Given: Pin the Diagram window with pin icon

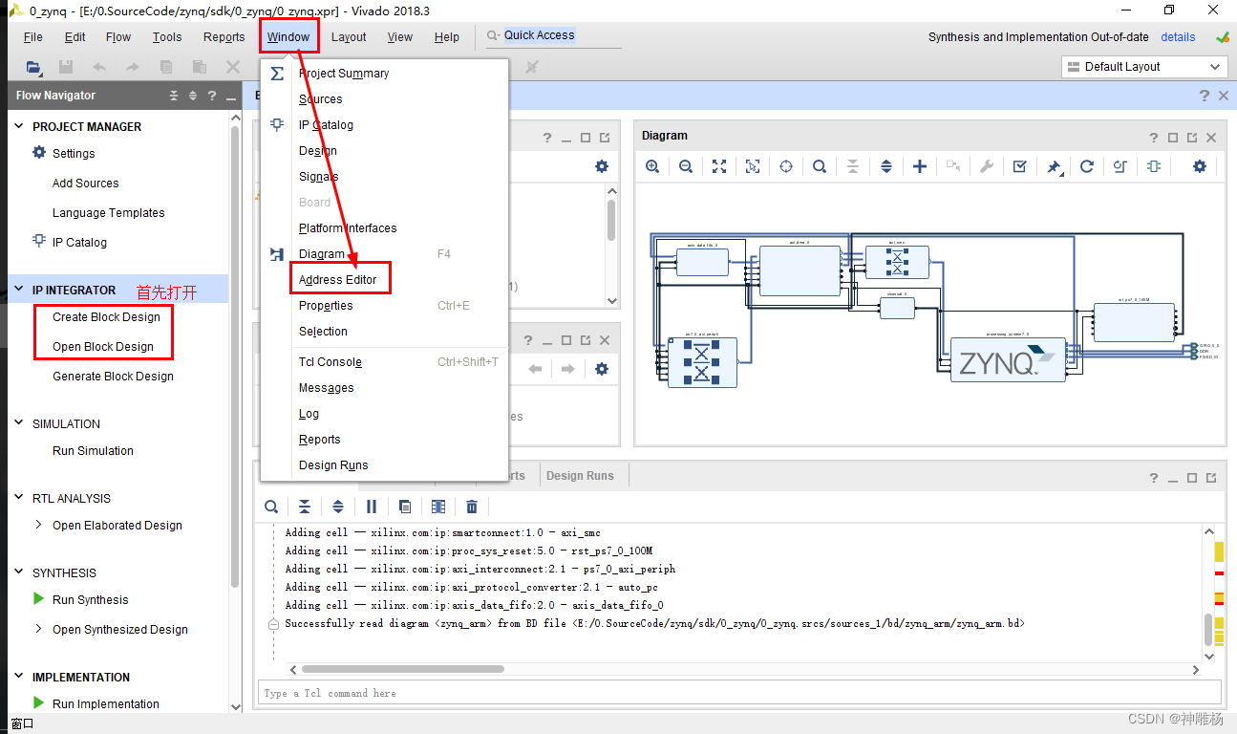Looking at the screenshot, I should [1054, 166].
